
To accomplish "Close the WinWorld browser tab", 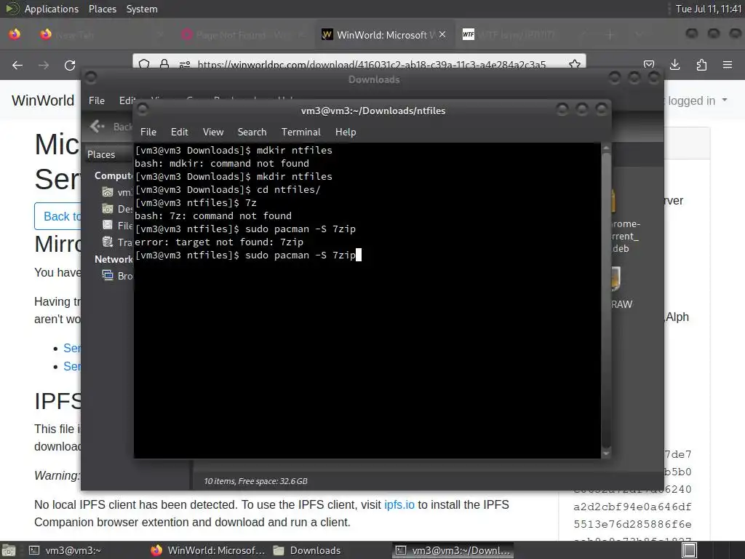I will click(x=442, y=34).
